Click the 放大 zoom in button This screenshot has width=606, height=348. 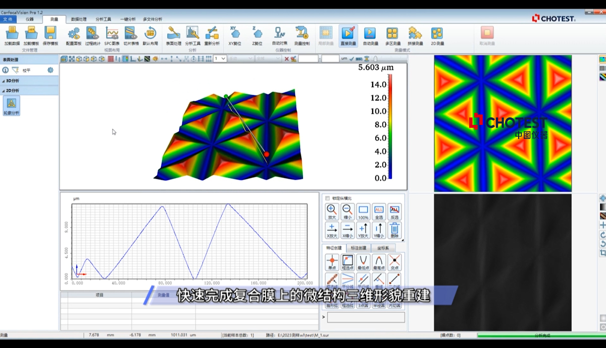331,212
